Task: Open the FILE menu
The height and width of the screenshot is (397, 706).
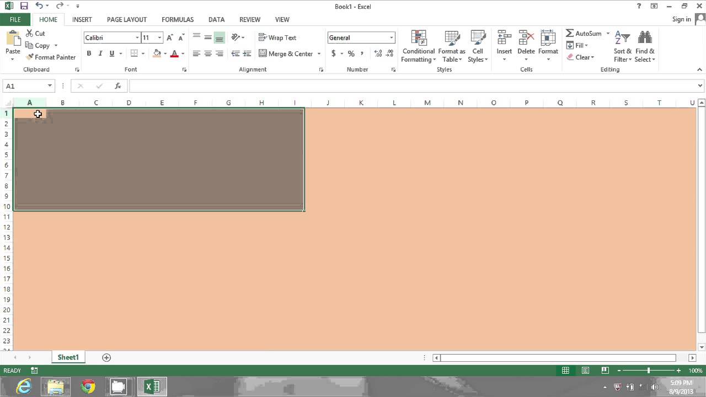Action: 14,19
